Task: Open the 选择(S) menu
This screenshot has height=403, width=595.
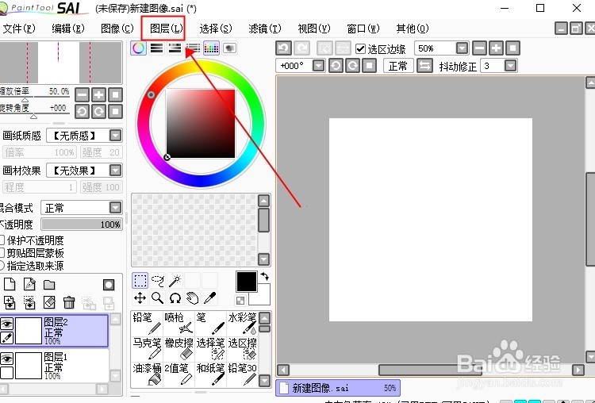Action: click(216, 29)
